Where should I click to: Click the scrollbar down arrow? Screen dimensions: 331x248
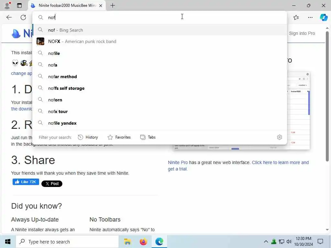[327, 230]
